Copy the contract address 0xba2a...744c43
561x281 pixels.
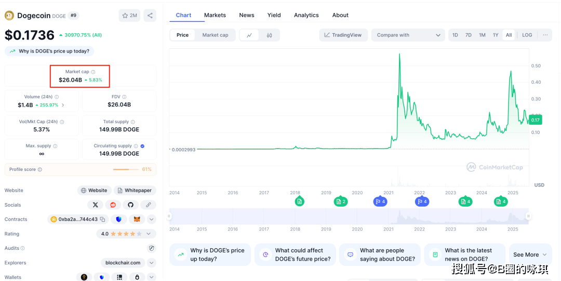103,219
